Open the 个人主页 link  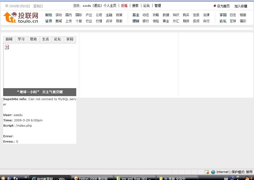[110, 6]
